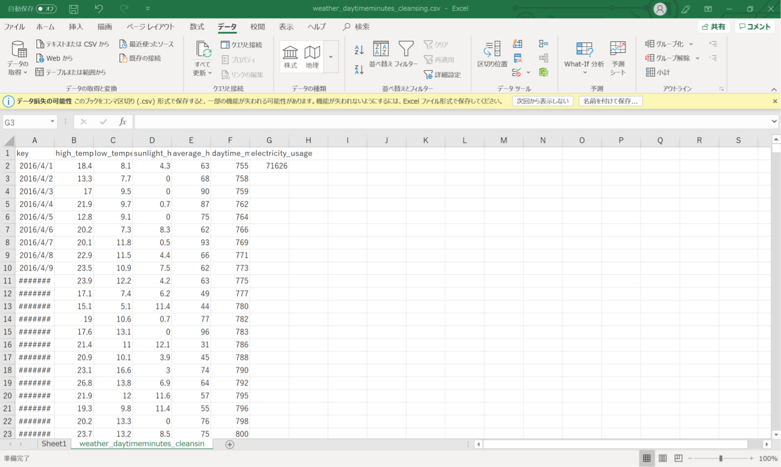This screenshot has width=781, height=467.
Task: Click the fx insert function icon
Action: pos(123,122)
